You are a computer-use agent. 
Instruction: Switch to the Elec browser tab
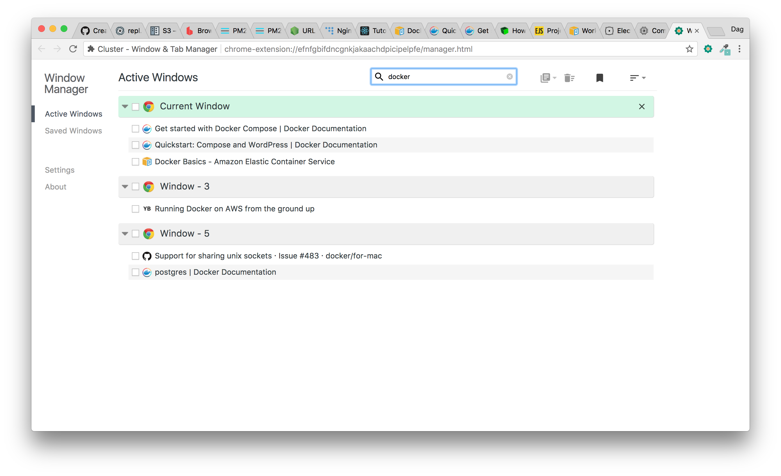click(x=618, y=31)
